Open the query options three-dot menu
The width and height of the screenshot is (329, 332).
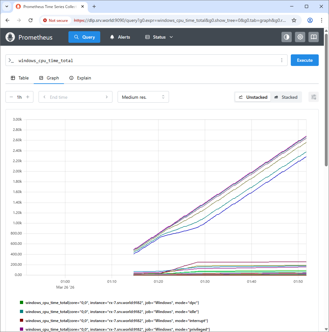click(x=282, y=60)
